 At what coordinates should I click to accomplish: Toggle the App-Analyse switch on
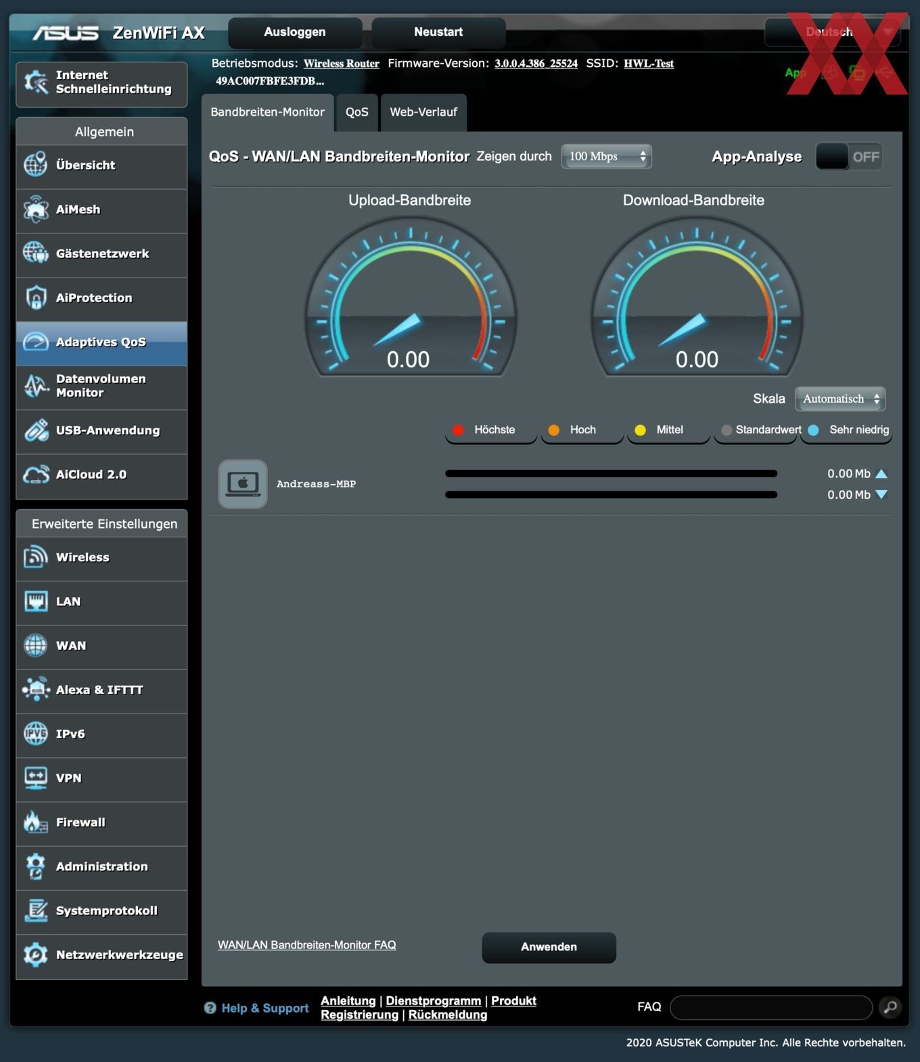[849, 157]
